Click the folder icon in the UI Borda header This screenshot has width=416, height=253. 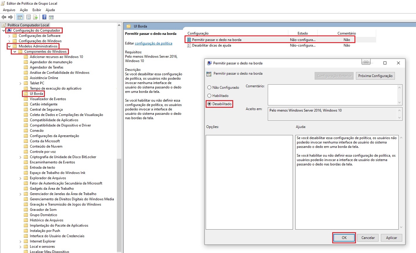pos(128,26)
